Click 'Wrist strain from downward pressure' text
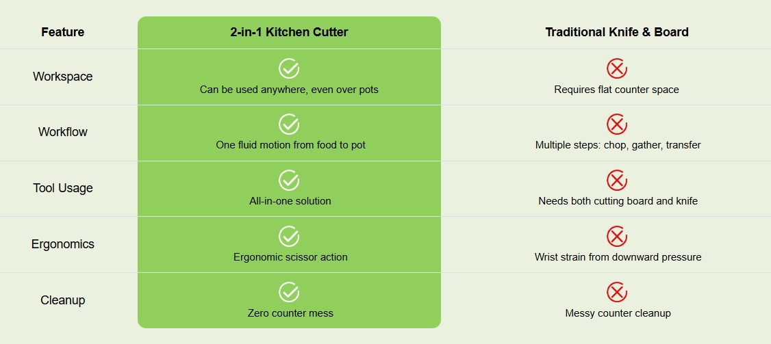This screenshot has width=771, height=344. click(x=618, y=258)
